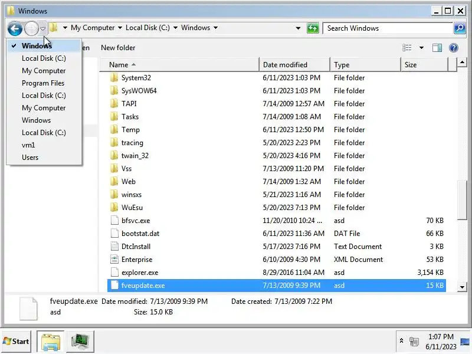
Task: Click the scroll up arrow of file list
Action: (x=462, y=63)
